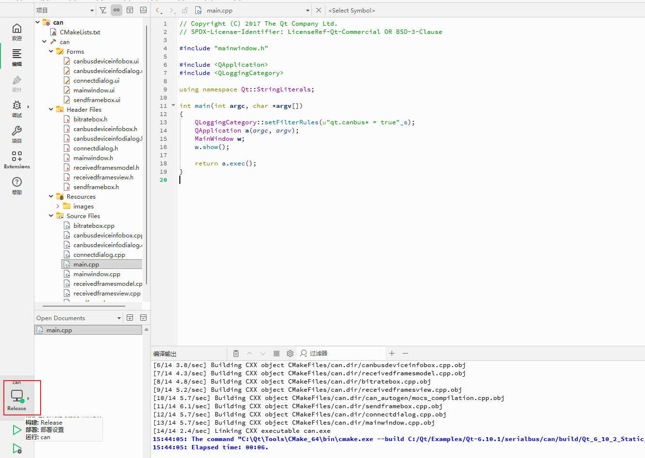Collapse the can target node

[44, 42]
